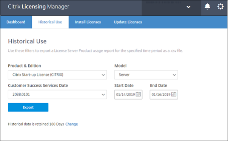Click the Product & Edition dropdown chevron arrow
Viewport: 228px width, 141px height.
[x=103, y=75]
